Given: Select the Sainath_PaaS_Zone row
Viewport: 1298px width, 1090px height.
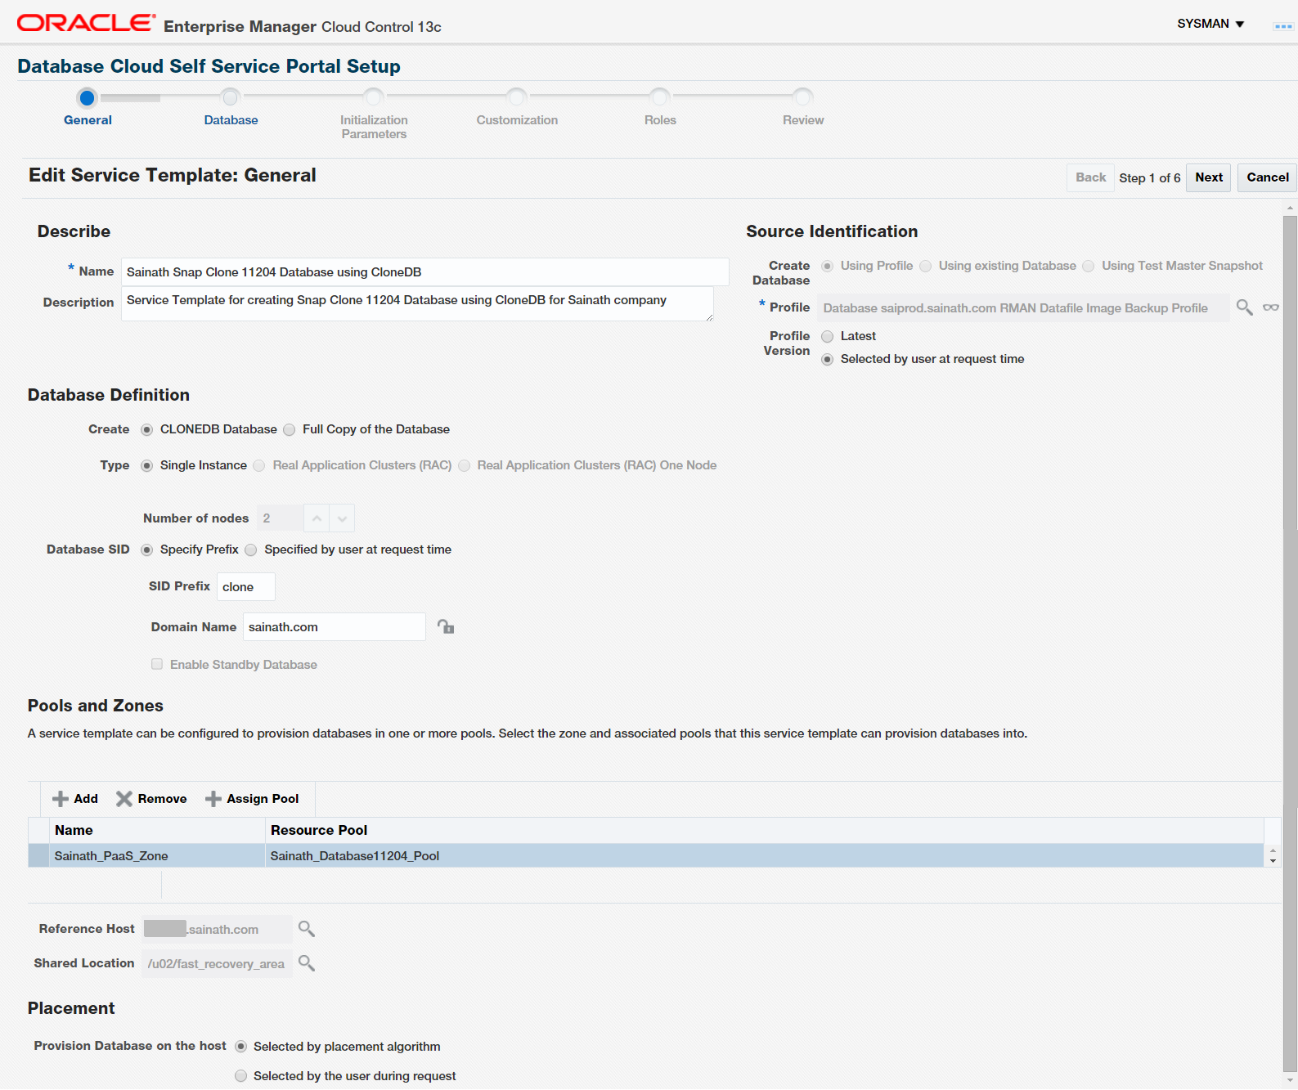Looking at the screenshot, I should (x=646, y=856).
